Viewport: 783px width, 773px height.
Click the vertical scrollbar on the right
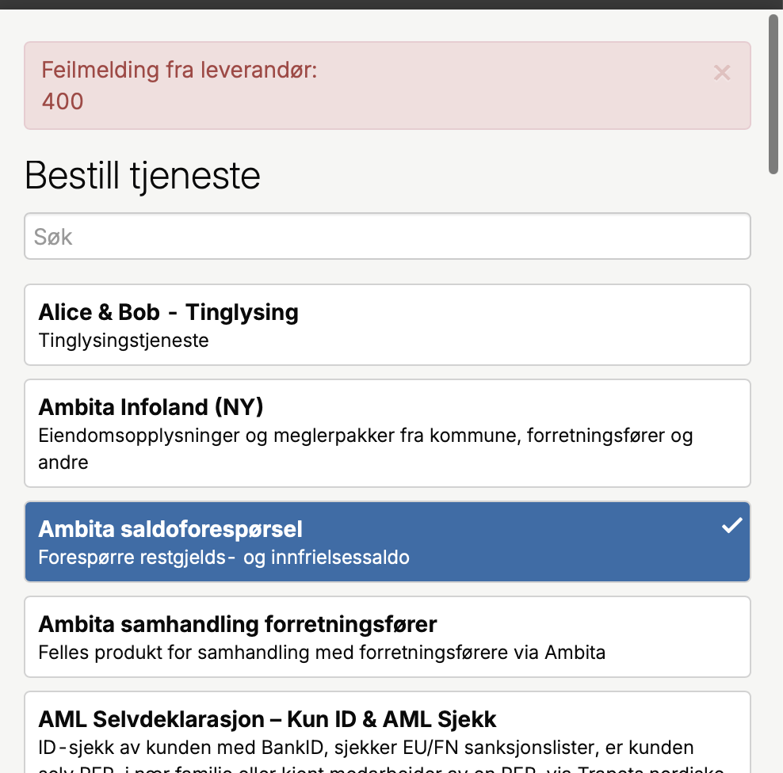click(x=773, y=95)
